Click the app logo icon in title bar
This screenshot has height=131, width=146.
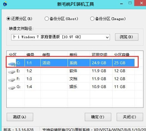pos(5,4)
